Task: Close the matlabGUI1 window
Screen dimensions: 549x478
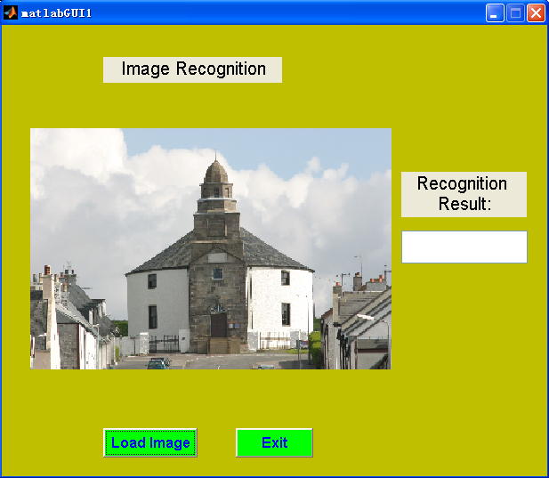Action: coord(536,13)
